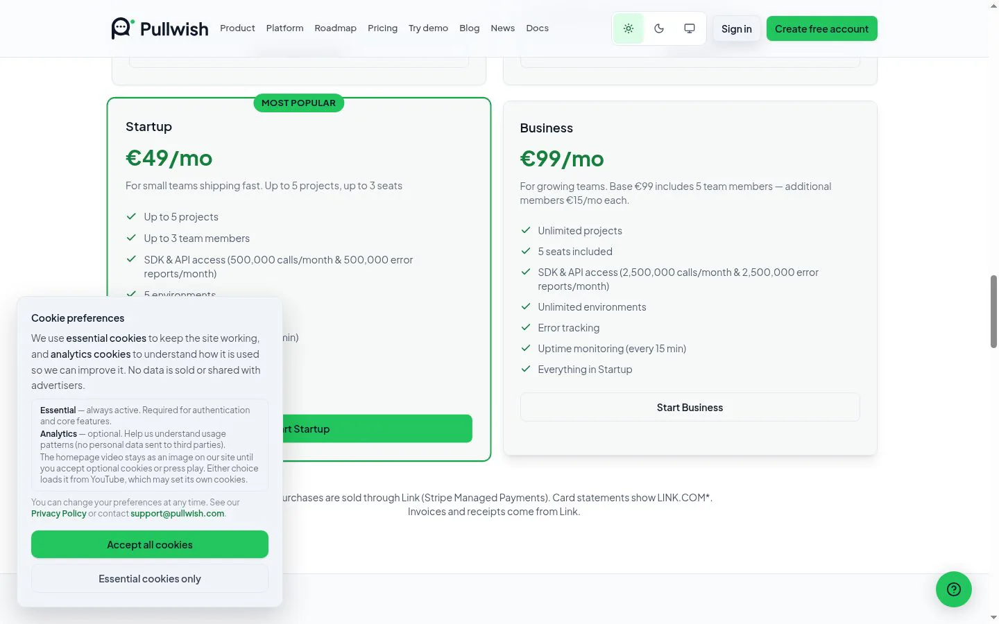
Task: Open the Docs nav link
Action: click(x=538, y=28)
